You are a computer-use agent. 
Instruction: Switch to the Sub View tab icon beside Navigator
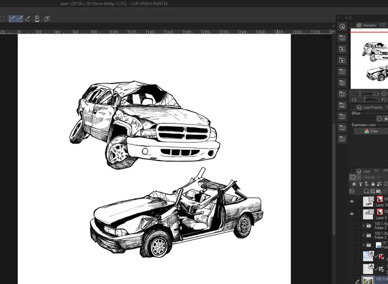(x=382, y=25)
